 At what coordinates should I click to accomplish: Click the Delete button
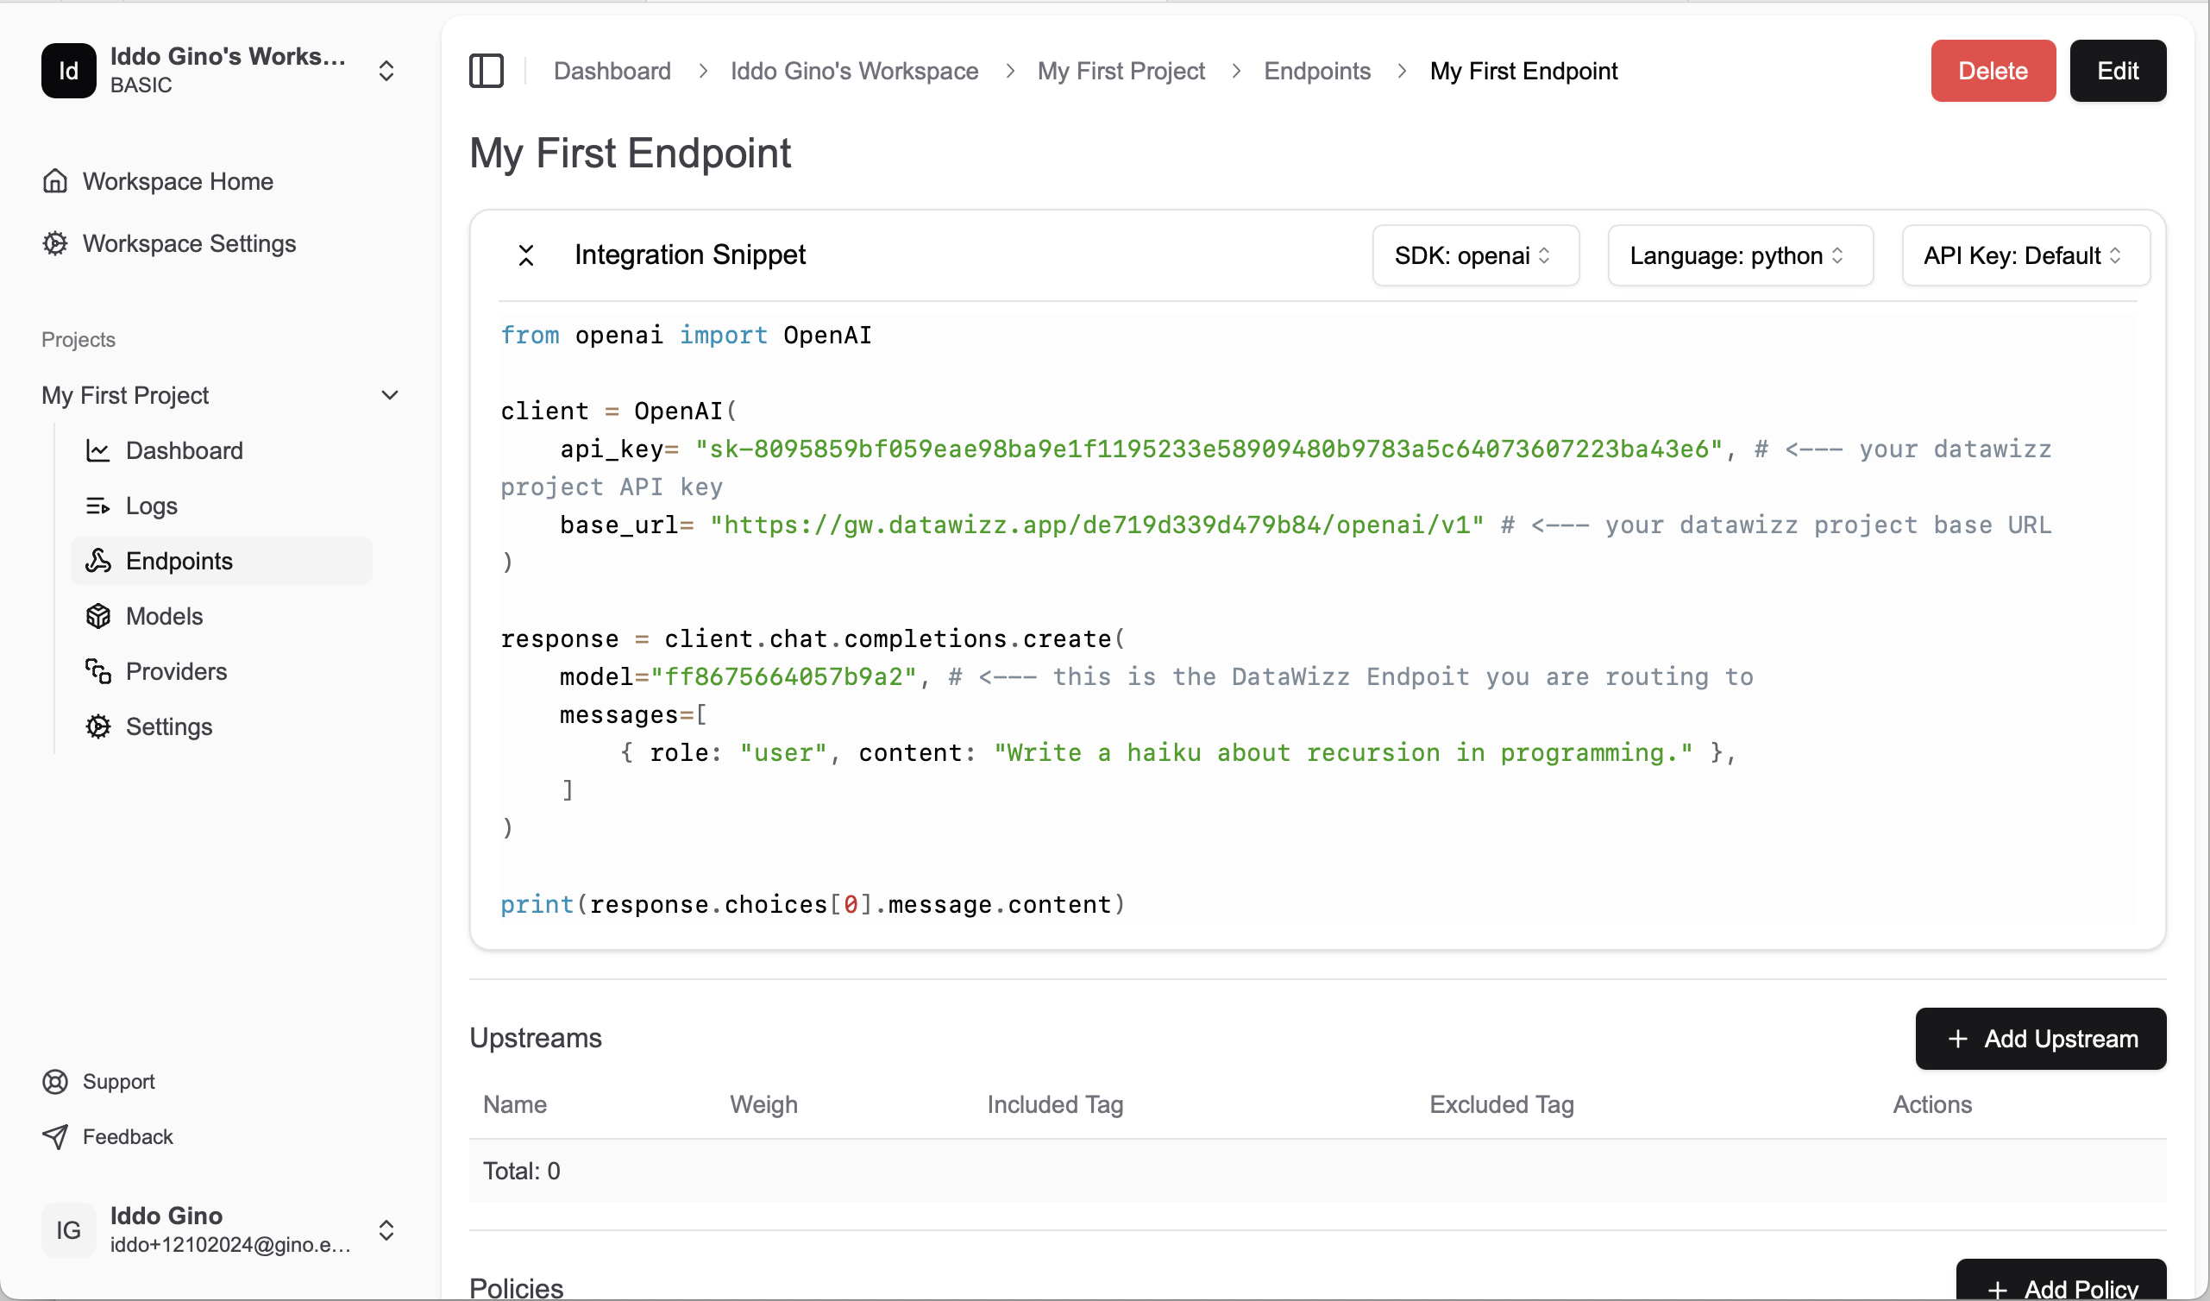point(1992,70)
